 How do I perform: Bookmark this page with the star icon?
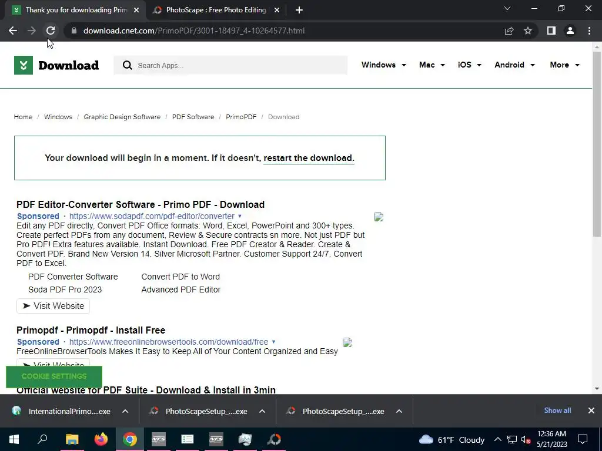[x=528, y=31]
